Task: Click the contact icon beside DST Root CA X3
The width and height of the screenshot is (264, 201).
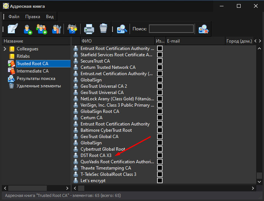Action: [76, 155]
